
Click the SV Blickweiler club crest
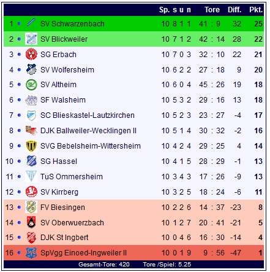(x=31, y=39)
